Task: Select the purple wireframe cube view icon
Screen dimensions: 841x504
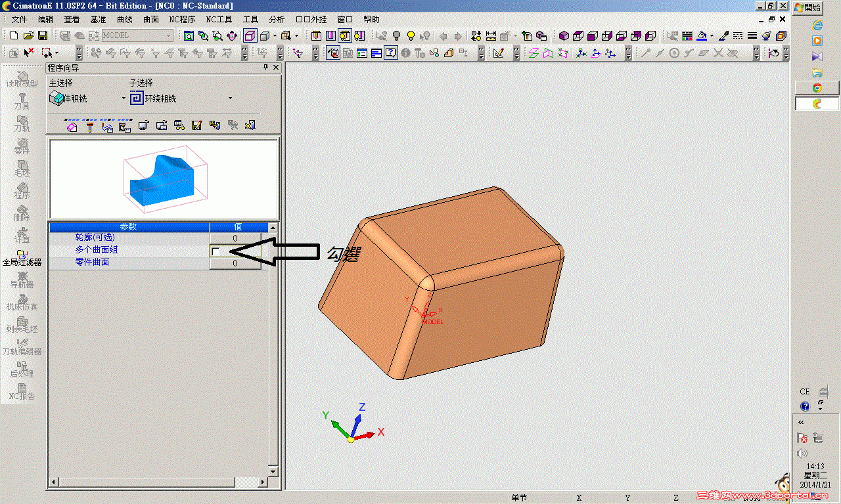Action: (250, 35)
